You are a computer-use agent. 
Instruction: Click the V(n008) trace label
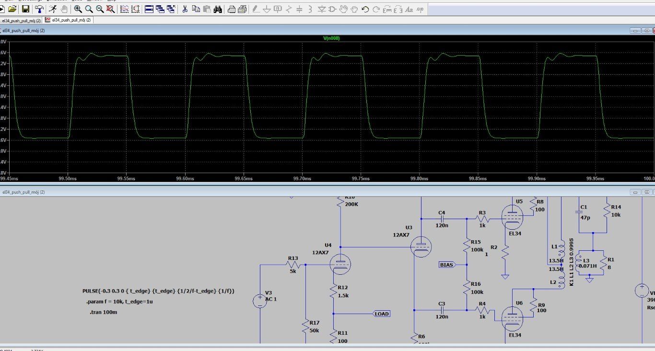pos(332,38)
